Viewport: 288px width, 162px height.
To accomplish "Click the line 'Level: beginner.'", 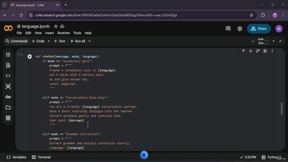I will pos(63,84).
